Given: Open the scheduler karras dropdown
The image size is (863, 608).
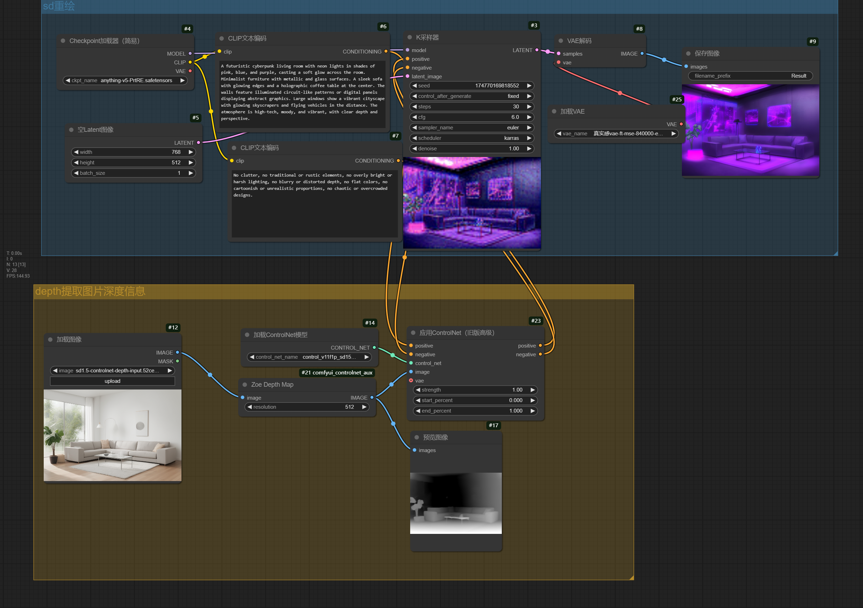Looking at the screenshot, I should [472, 138].
